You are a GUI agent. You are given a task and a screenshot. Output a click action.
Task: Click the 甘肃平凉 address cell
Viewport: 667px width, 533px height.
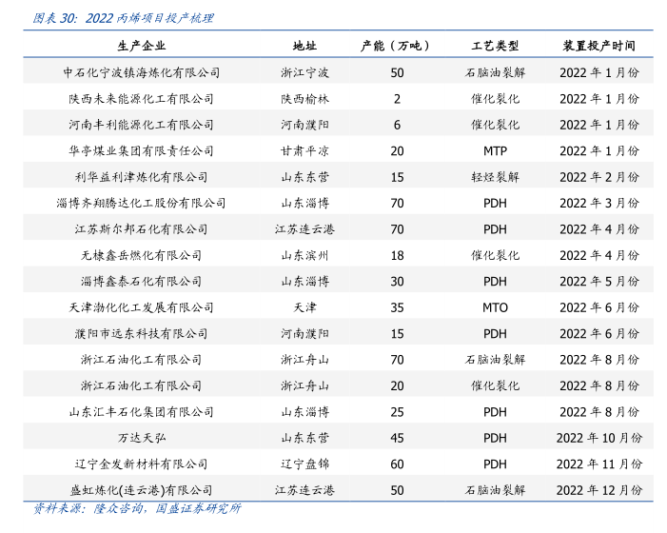click(304, 150)
